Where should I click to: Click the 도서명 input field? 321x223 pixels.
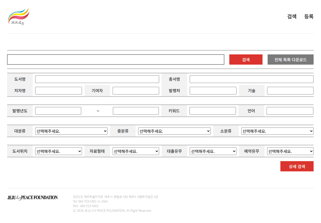pyautogui.click(x=97, y=79)
